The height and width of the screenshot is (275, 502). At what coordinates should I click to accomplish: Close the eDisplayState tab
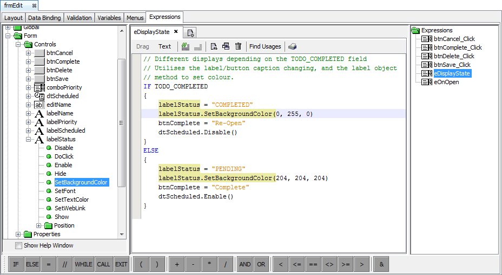click(x=175, y=32)
